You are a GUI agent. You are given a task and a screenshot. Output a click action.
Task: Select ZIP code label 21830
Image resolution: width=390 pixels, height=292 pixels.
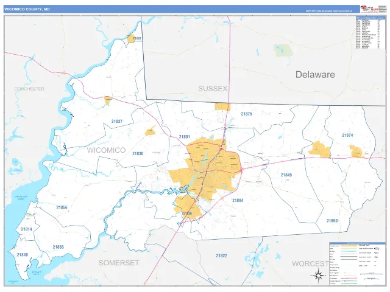click(138, 154)
